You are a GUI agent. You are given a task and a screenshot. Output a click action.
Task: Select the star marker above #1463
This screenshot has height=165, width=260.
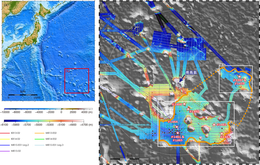click(222, 133)
